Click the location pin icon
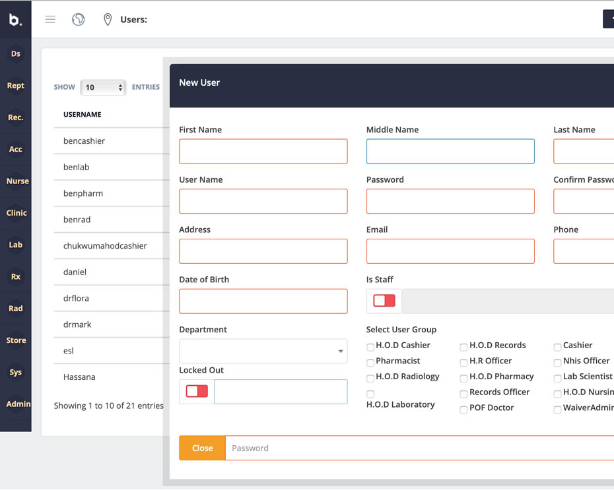This screenshot has width=614, height=490. click(108, 19)
